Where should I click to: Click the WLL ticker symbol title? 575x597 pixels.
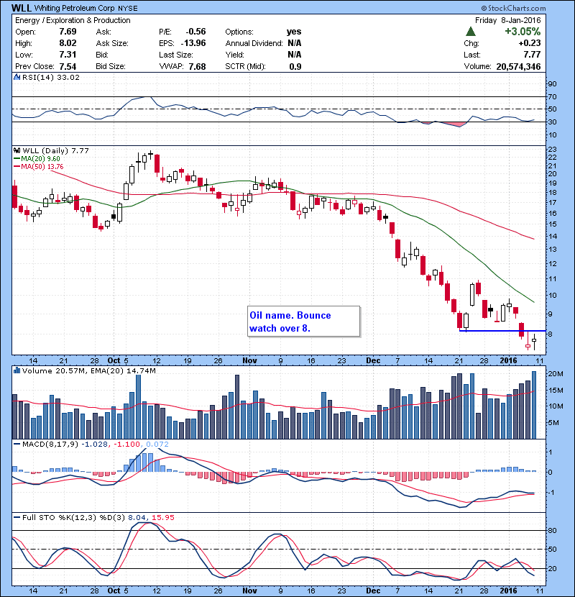pos(22,8)
